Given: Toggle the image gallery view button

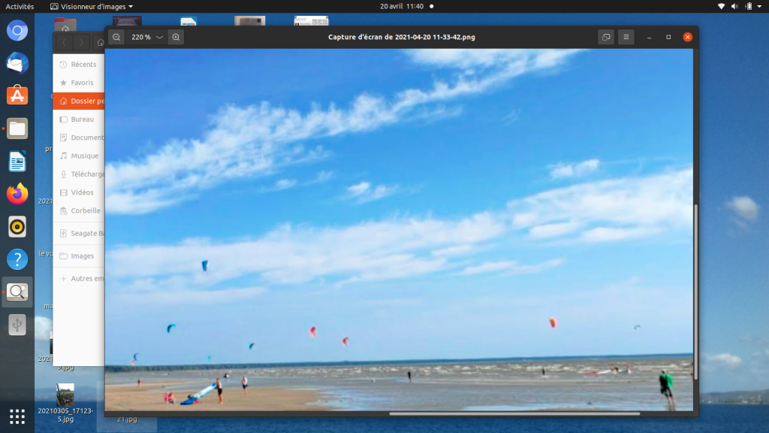Looking at the screenshot, I should click(605, 37).
